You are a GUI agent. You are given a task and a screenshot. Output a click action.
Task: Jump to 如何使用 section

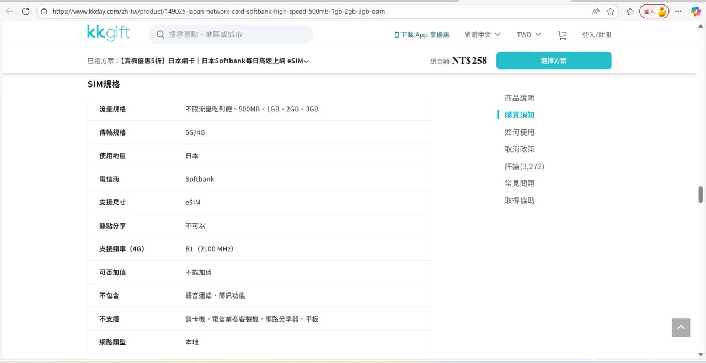[x=520, y=132]
